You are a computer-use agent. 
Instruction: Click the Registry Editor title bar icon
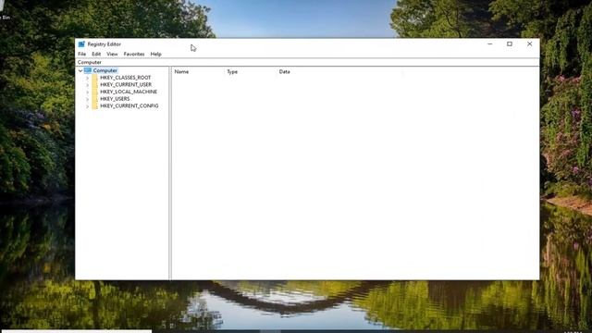tap(81, 44)
